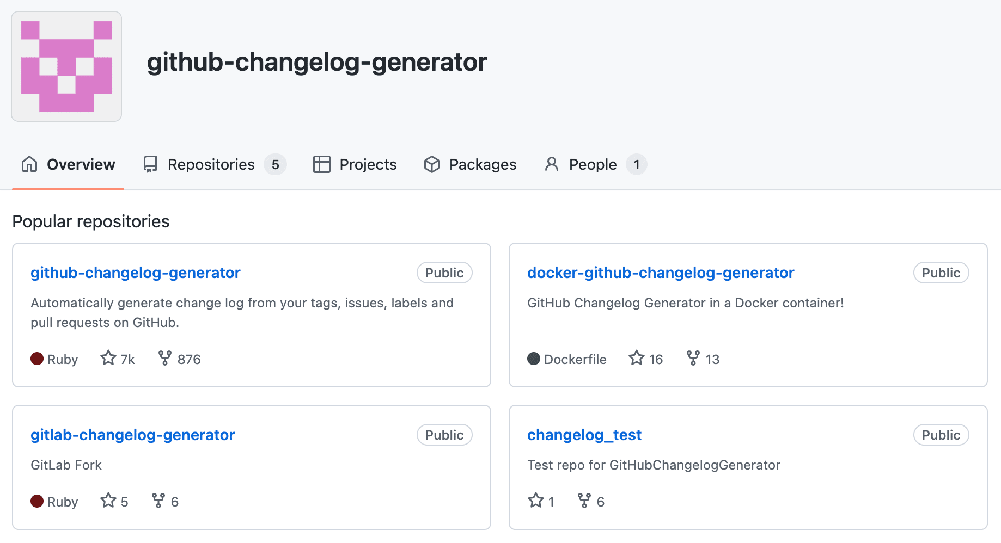Screen dimensions: 1001x543
Task: Click the Packages cube icon
Action: [x=432, y=164]
